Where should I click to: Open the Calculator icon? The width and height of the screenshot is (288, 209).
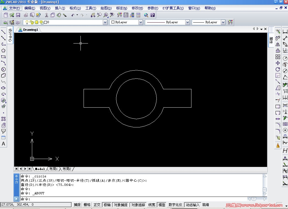click(138, 15)
